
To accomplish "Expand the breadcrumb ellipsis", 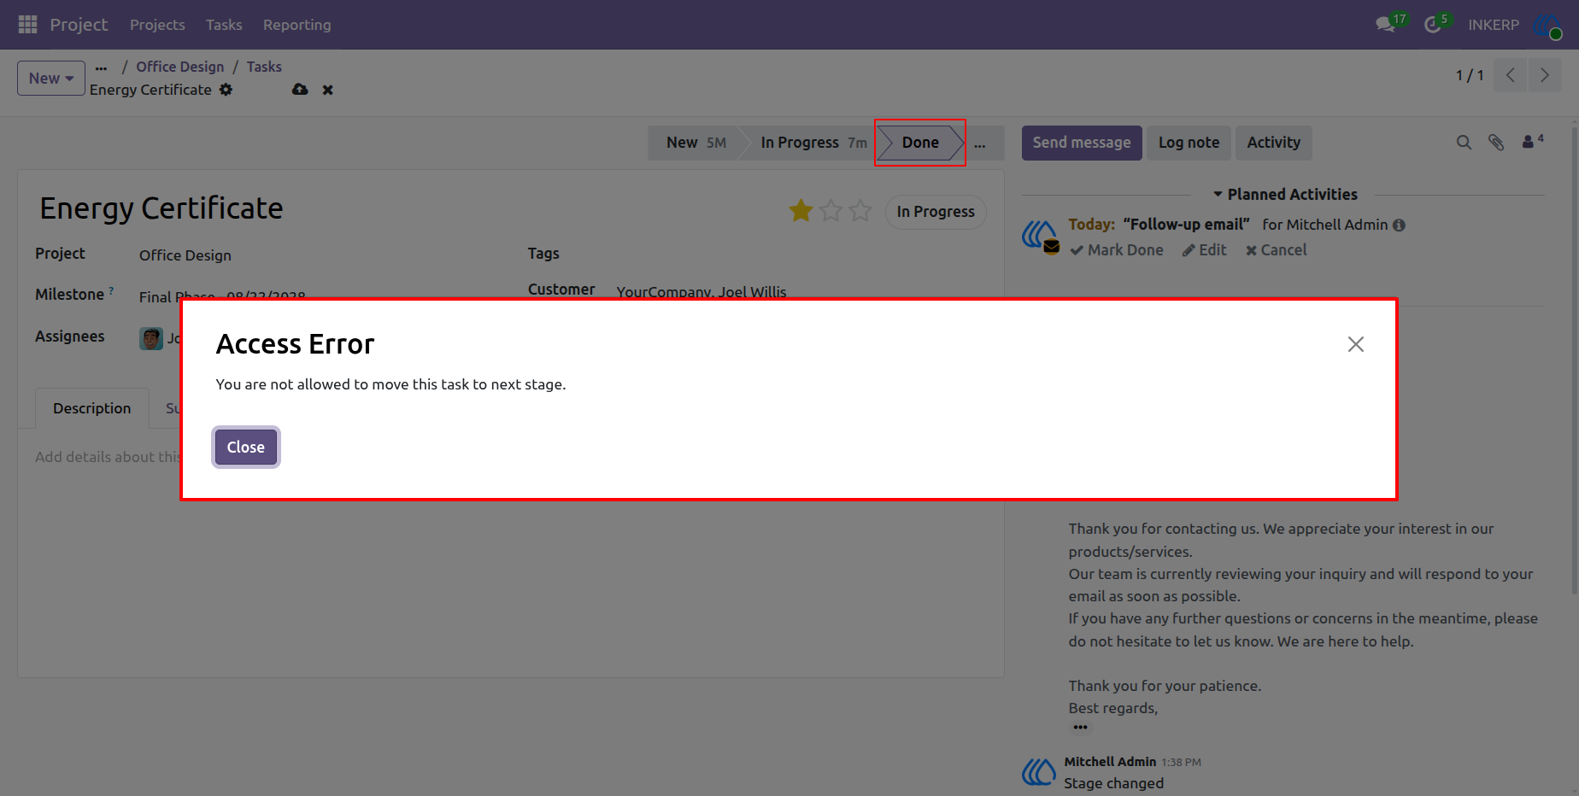I will click(x=102, y=67).
